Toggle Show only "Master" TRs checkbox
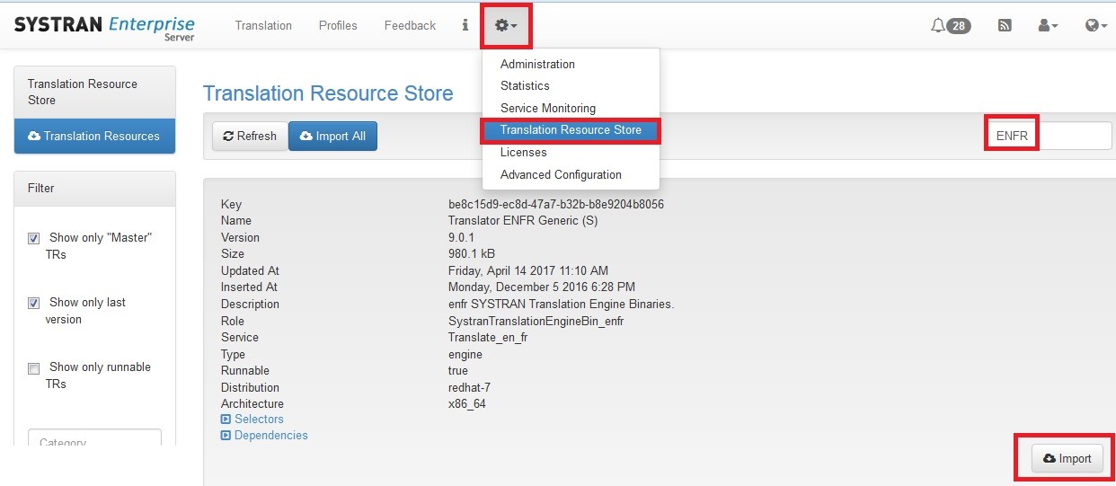The height and width of the screenshot is (486, 1116). click(x=33, y=238)
